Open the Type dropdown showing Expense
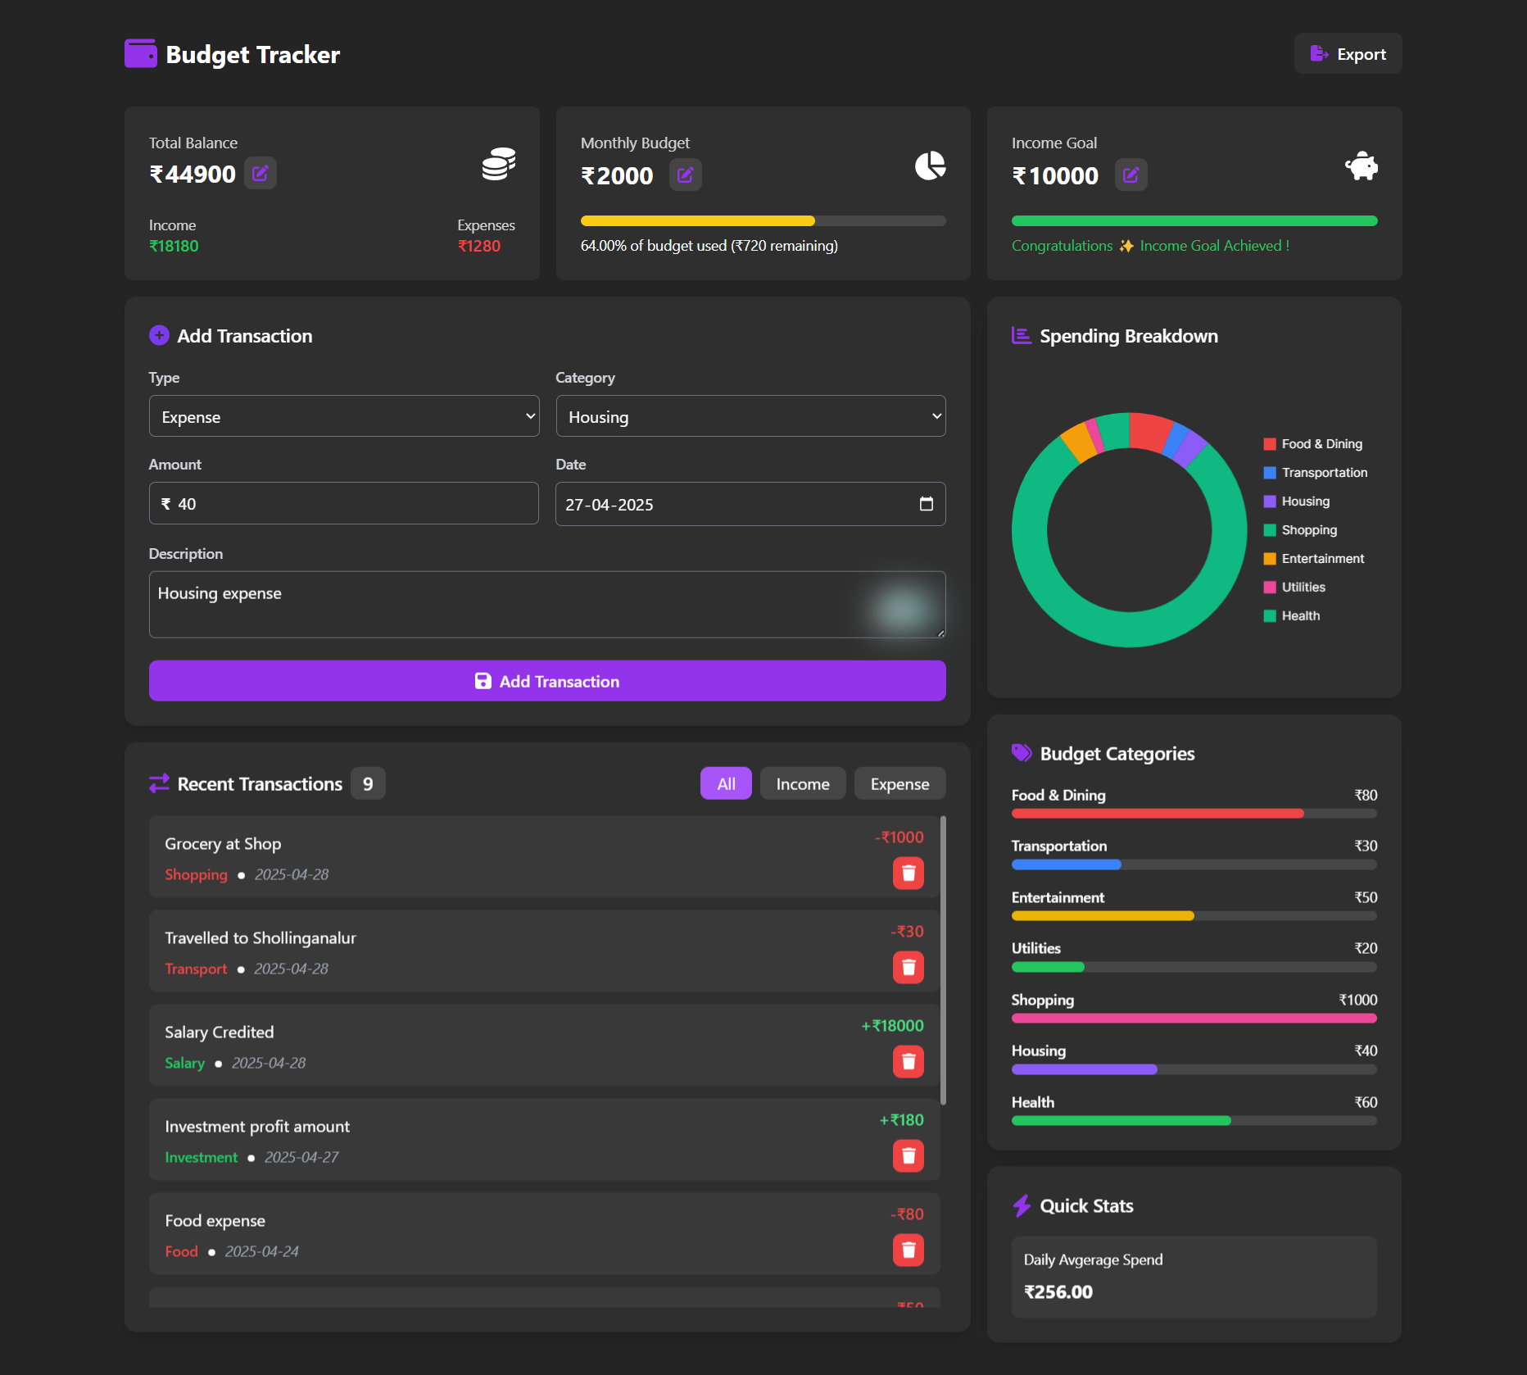The width and height of the screenshot is (1527, 1375). tap(344, 416)
